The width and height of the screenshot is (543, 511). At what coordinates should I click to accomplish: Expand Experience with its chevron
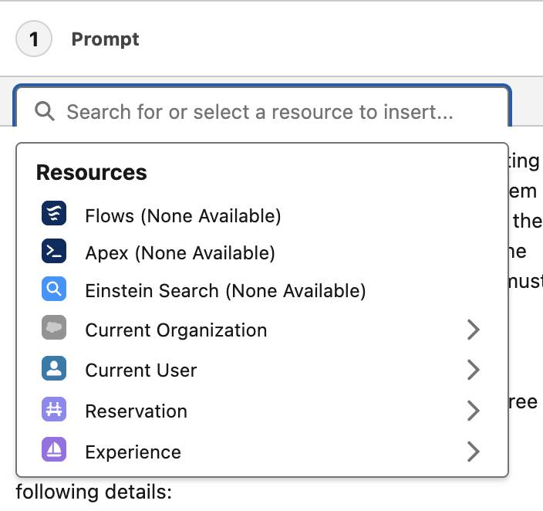pos(474,452)
